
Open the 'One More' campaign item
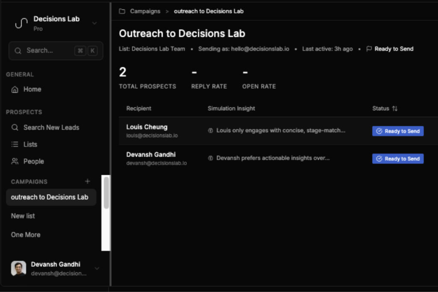point(26,235)
